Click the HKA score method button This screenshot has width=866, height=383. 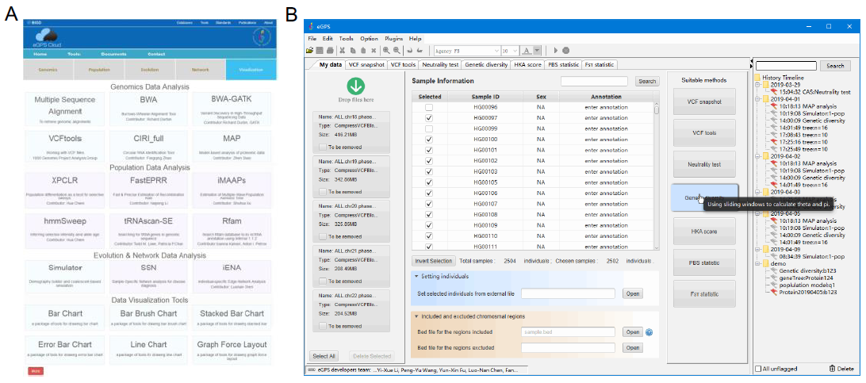(704, 231)
